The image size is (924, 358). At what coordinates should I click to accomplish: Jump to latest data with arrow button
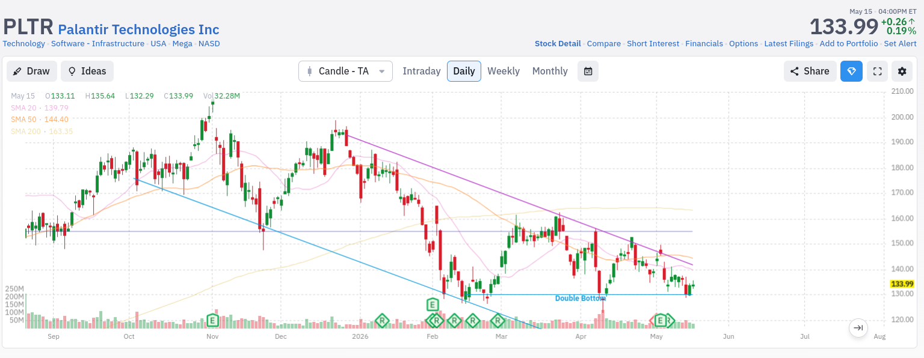click(858, 328)
